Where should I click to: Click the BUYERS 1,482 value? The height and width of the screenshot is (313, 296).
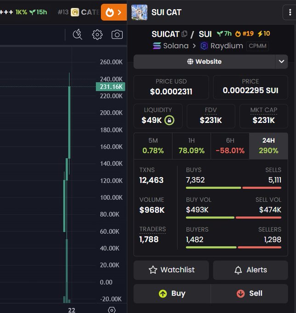click(195, 239)
